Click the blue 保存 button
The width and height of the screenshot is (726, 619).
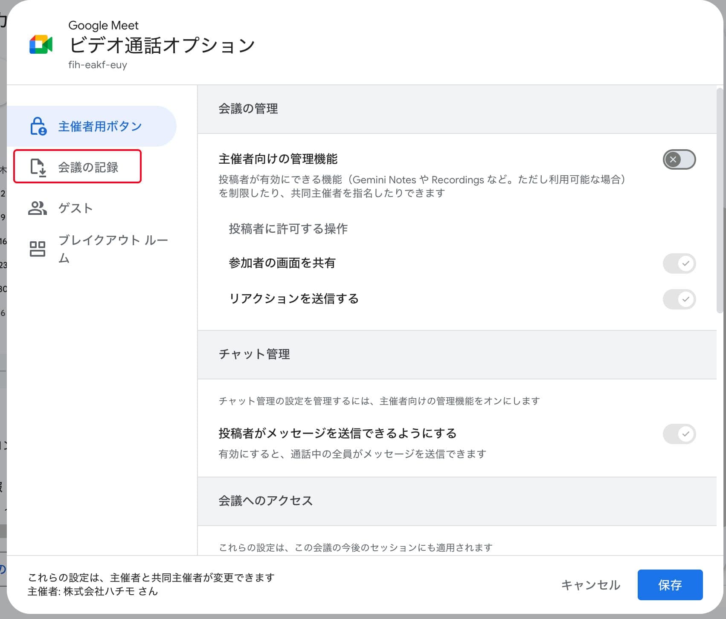(670, 585)
